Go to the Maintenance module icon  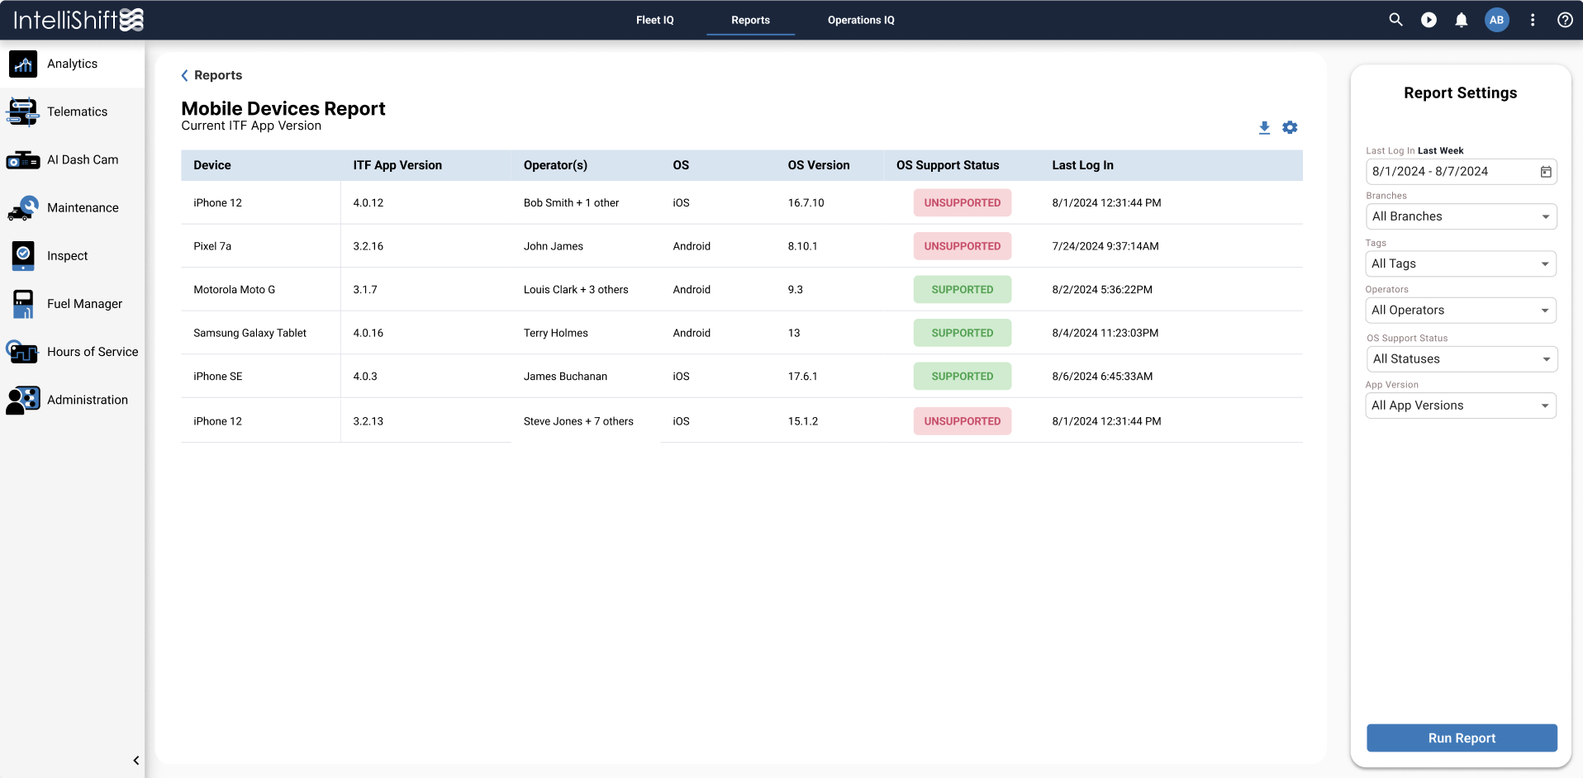[23, 208]
